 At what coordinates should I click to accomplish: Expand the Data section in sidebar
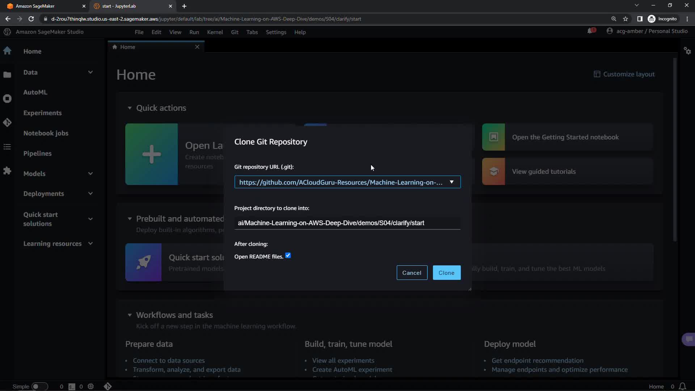[x=90, y=72]
